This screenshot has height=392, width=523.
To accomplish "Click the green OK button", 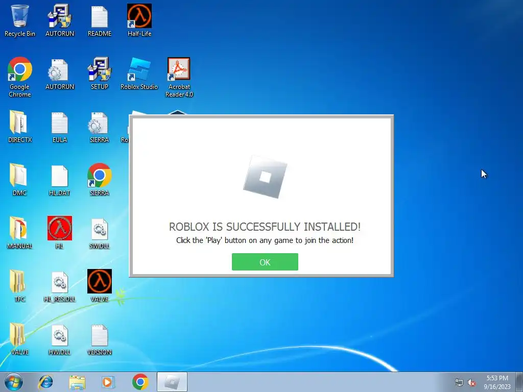I will (x=265, y=262).
